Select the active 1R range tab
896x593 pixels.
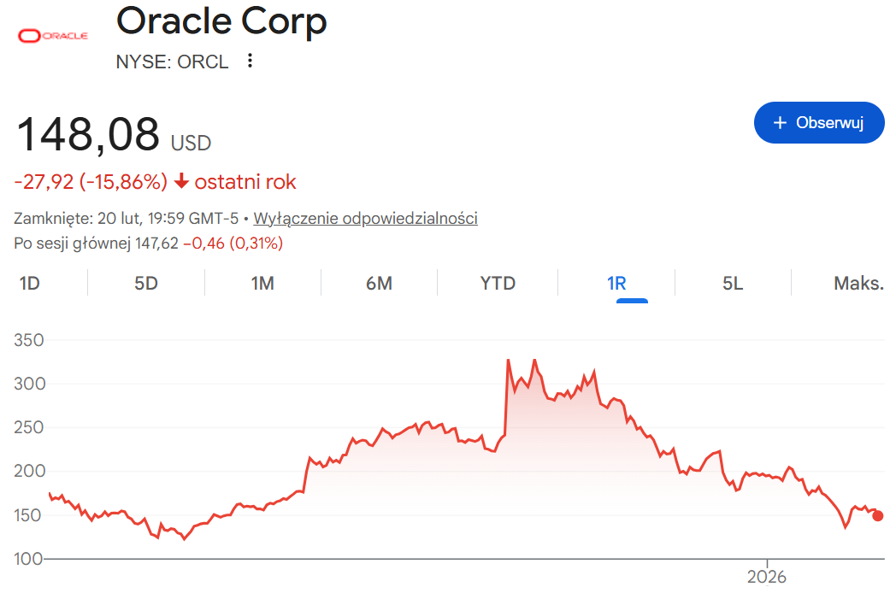click(x=616, y=284)
